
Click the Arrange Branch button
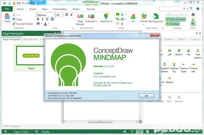[177, 15]
